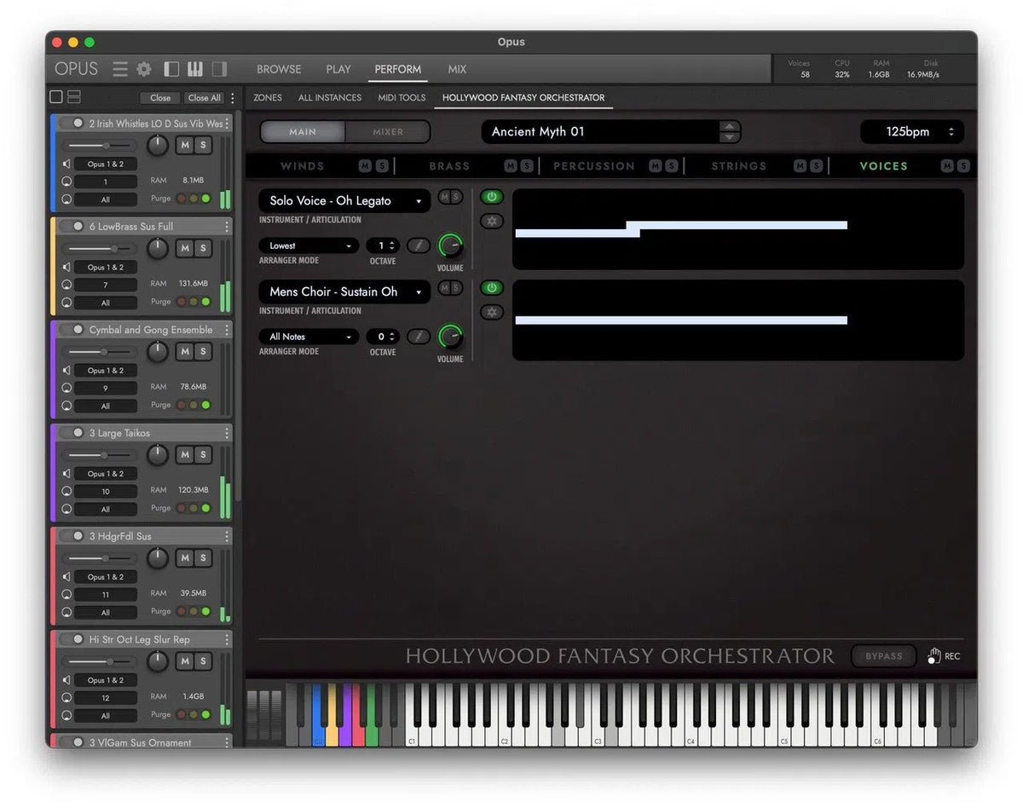Open the gear settings for Solo Voice lane

click(492, 221)
